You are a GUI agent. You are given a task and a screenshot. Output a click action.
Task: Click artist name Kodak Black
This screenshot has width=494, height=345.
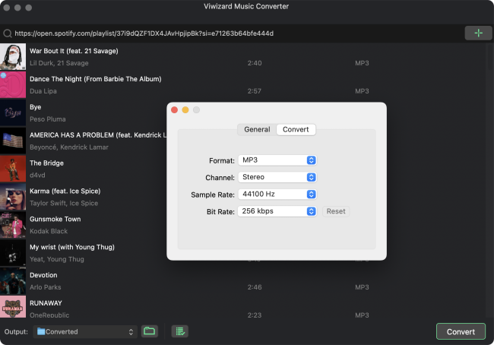click(x=49, y=231)
